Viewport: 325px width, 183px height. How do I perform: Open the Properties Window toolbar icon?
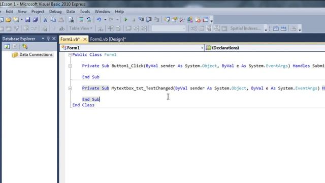175,20
